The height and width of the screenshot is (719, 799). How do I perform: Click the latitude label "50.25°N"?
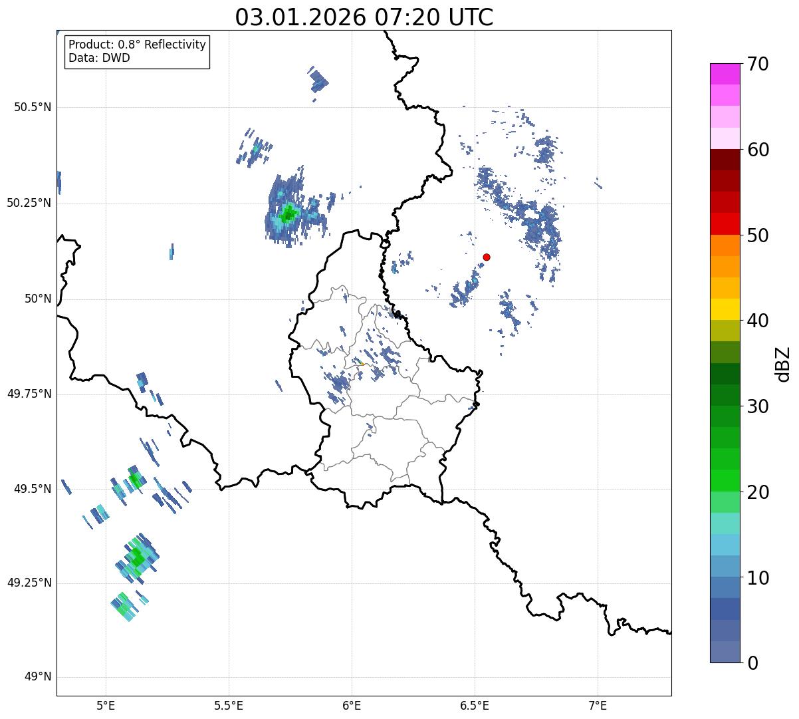pos(29,203)
